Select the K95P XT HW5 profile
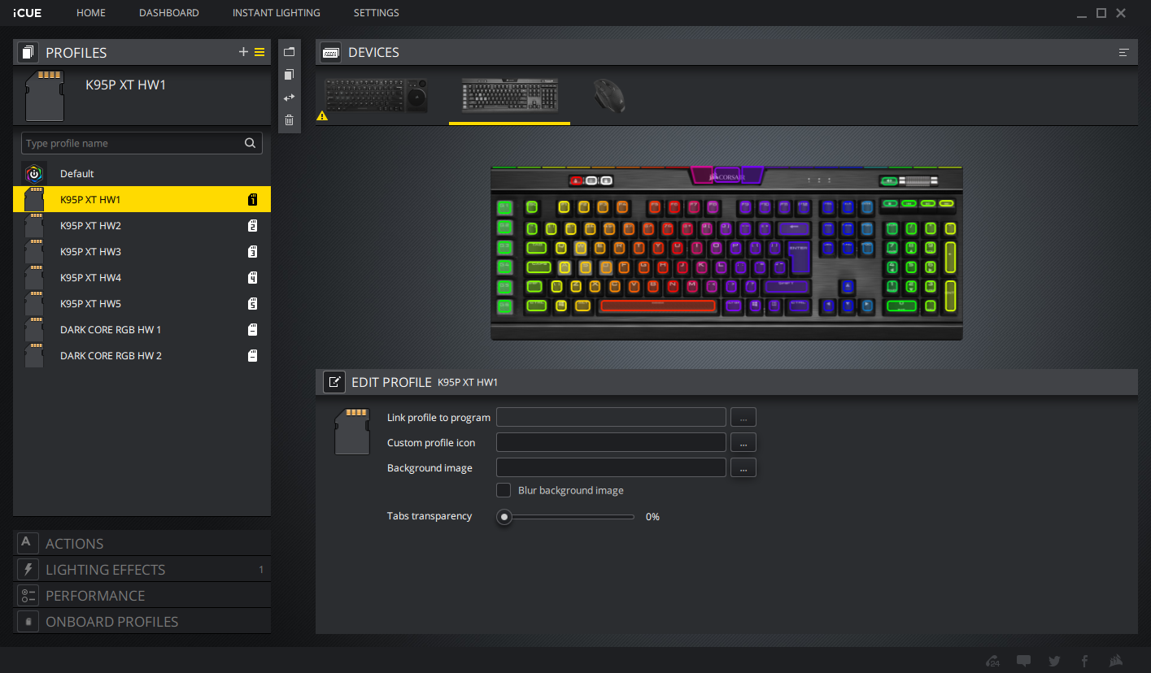Image resolution: width=1151 pixels, height=673 pixels. coord(142,303)
